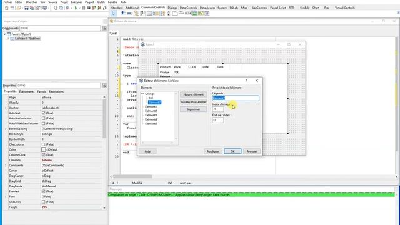Expand the Font property row

click(6, 197)
